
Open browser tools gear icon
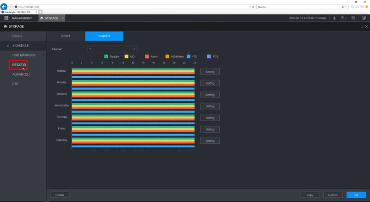point(362,7)
